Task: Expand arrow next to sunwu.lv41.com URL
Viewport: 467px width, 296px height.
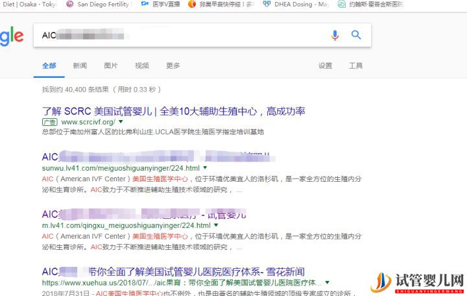Action: 205,168
